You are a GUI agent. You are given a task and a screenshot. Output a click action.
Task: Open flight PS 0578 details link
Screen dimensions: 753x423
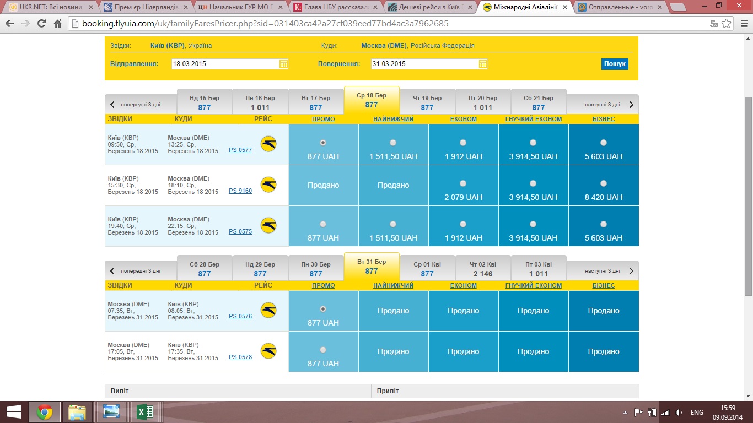tap(240, 357)
